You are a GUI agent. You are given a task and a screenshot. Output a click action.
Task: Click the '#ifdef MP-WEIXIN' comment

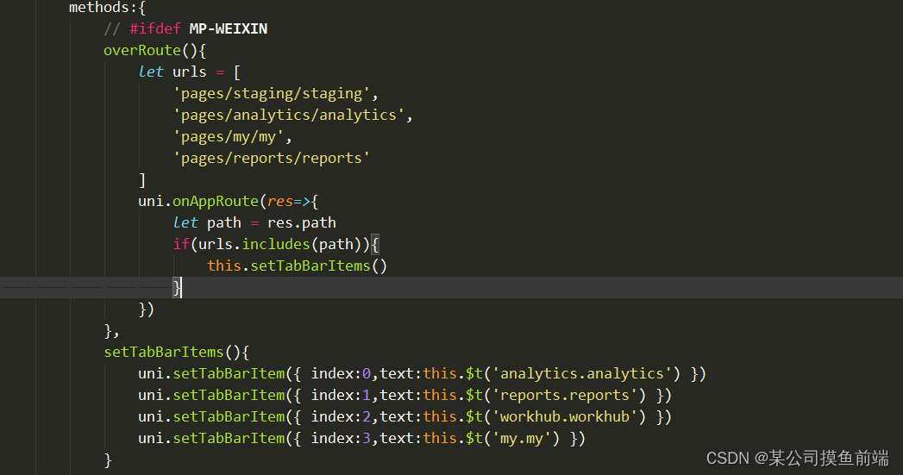point(185,28)
